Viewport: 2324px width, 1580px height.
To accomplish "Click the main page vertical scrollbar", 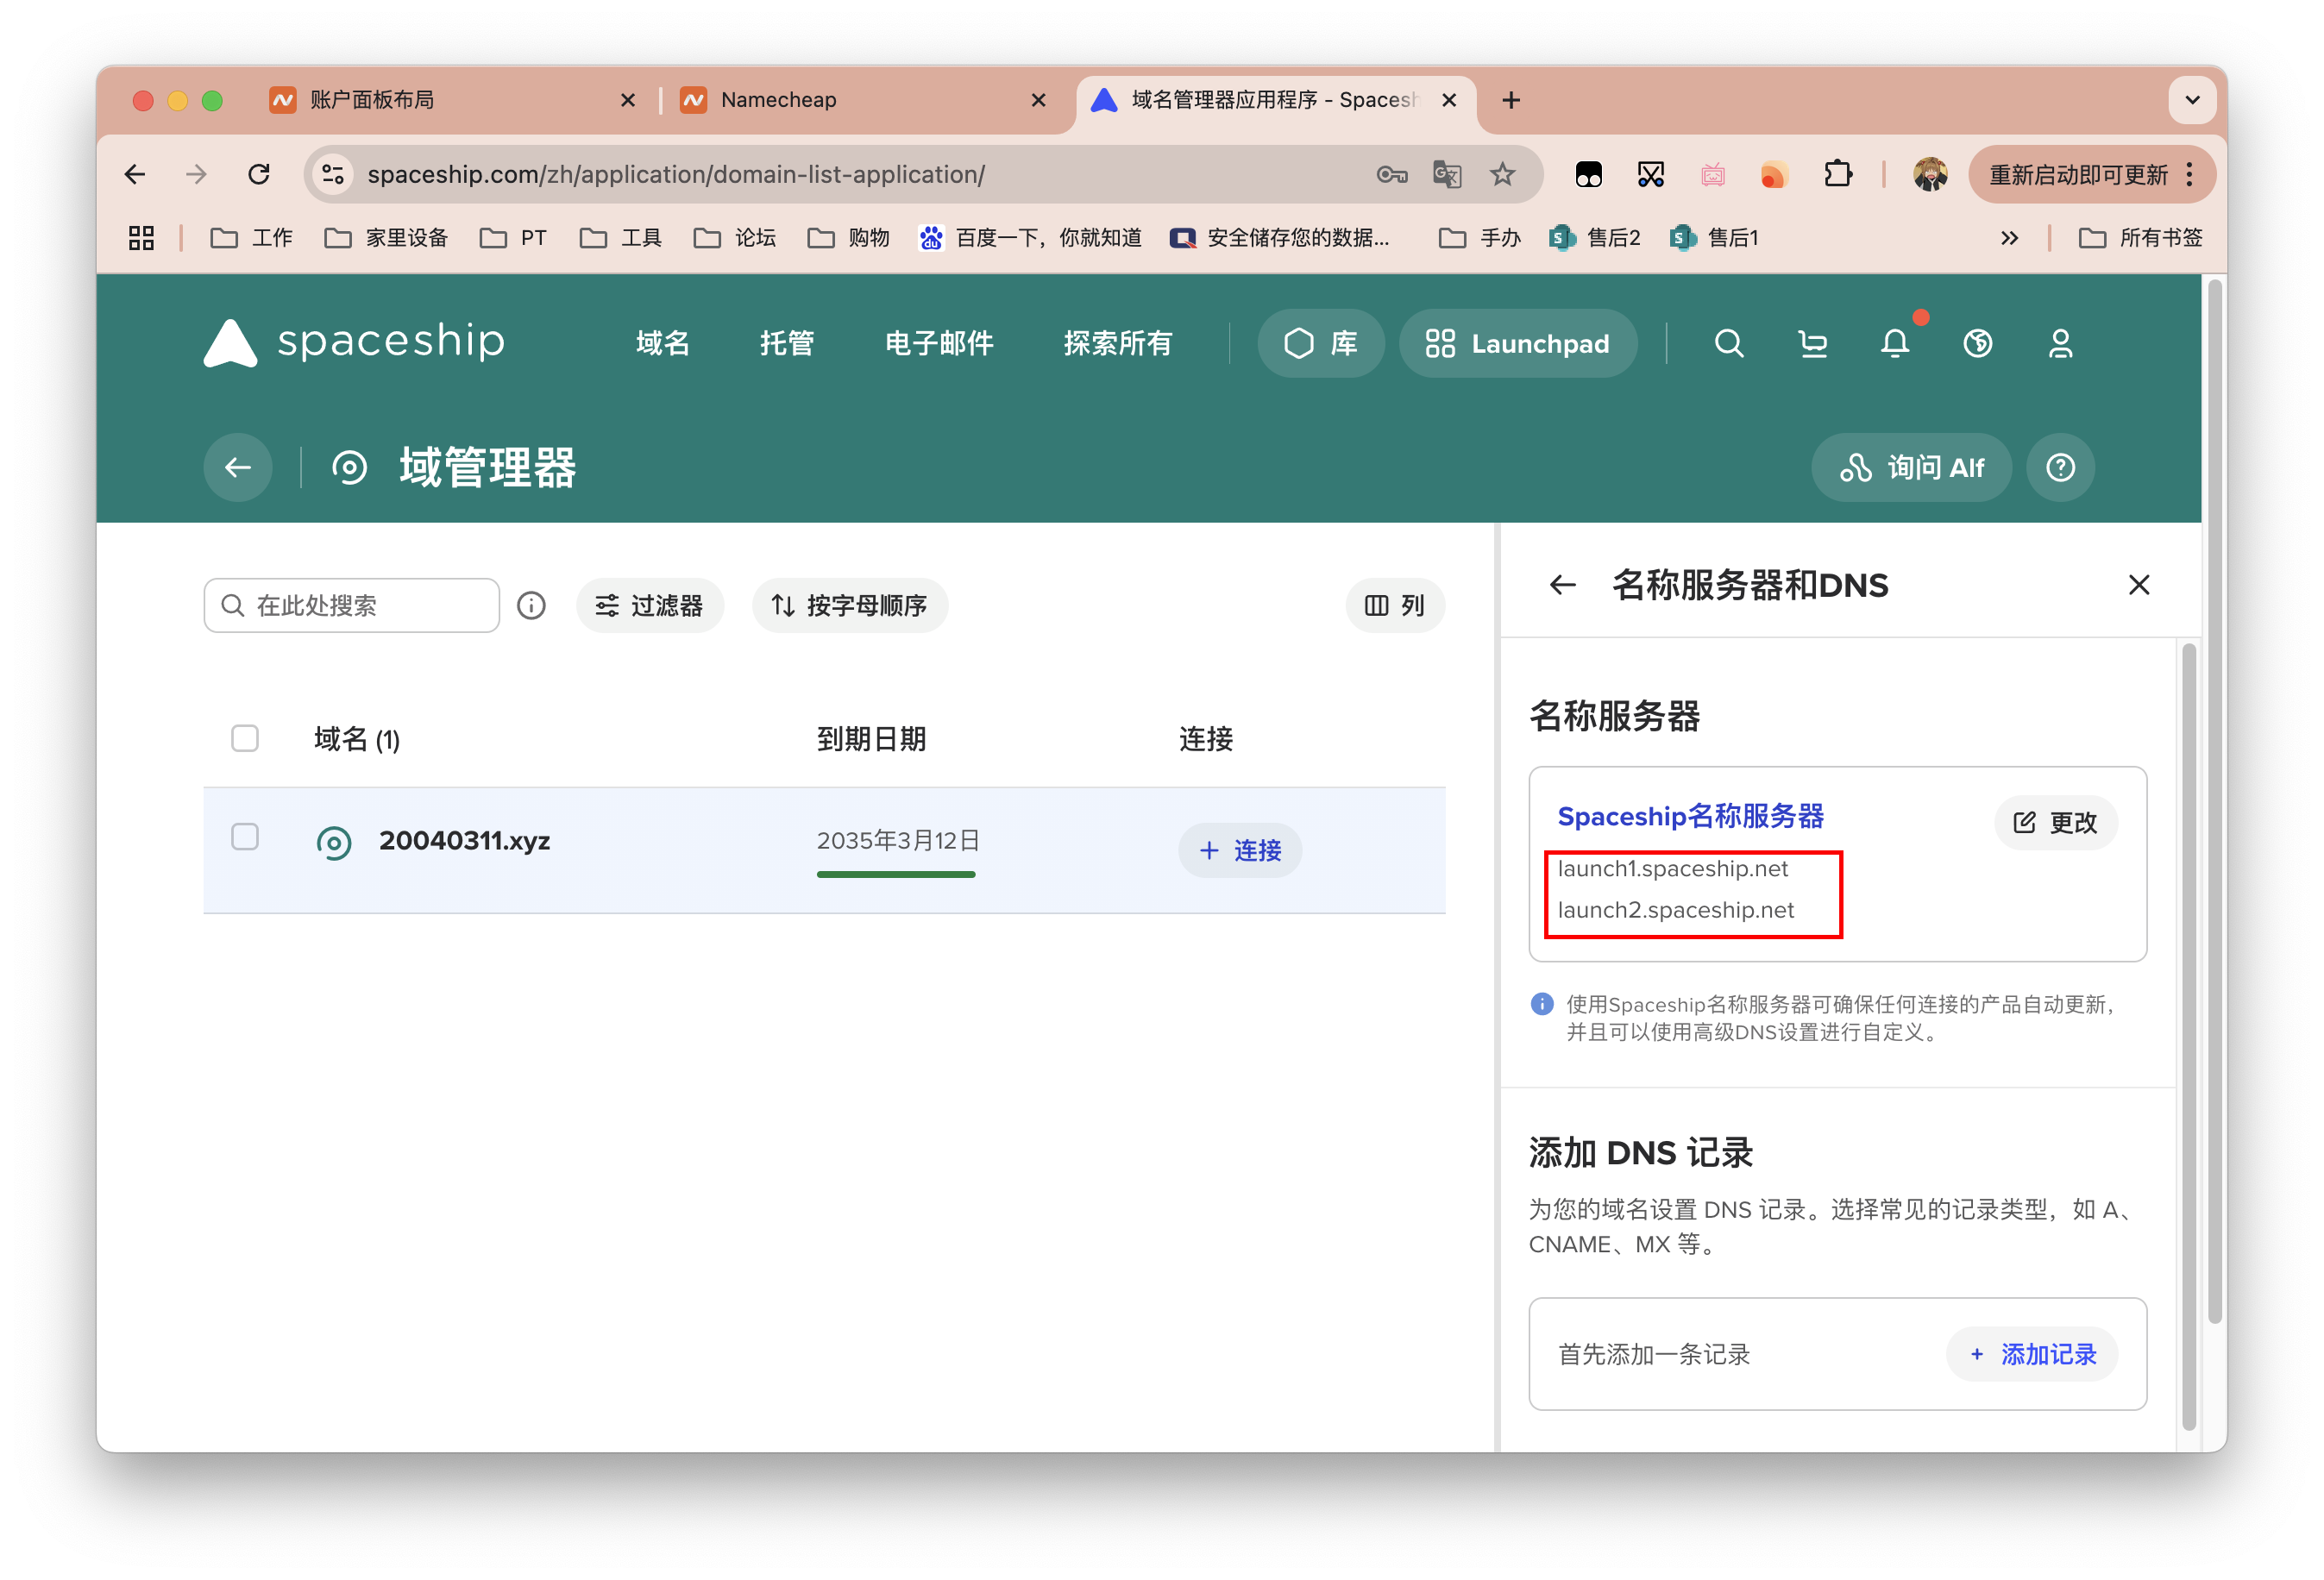I will (2214, 800).
